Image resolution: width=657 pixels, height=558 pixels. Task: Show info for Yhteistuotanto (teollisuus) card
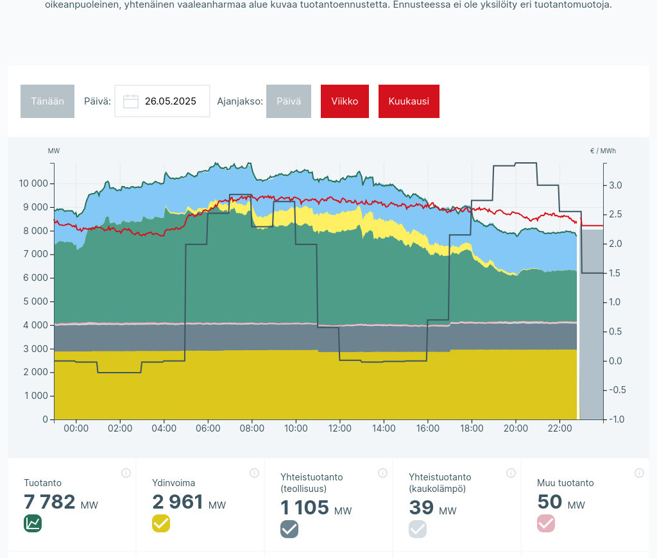pyautogui.click(x=382, y=473)
